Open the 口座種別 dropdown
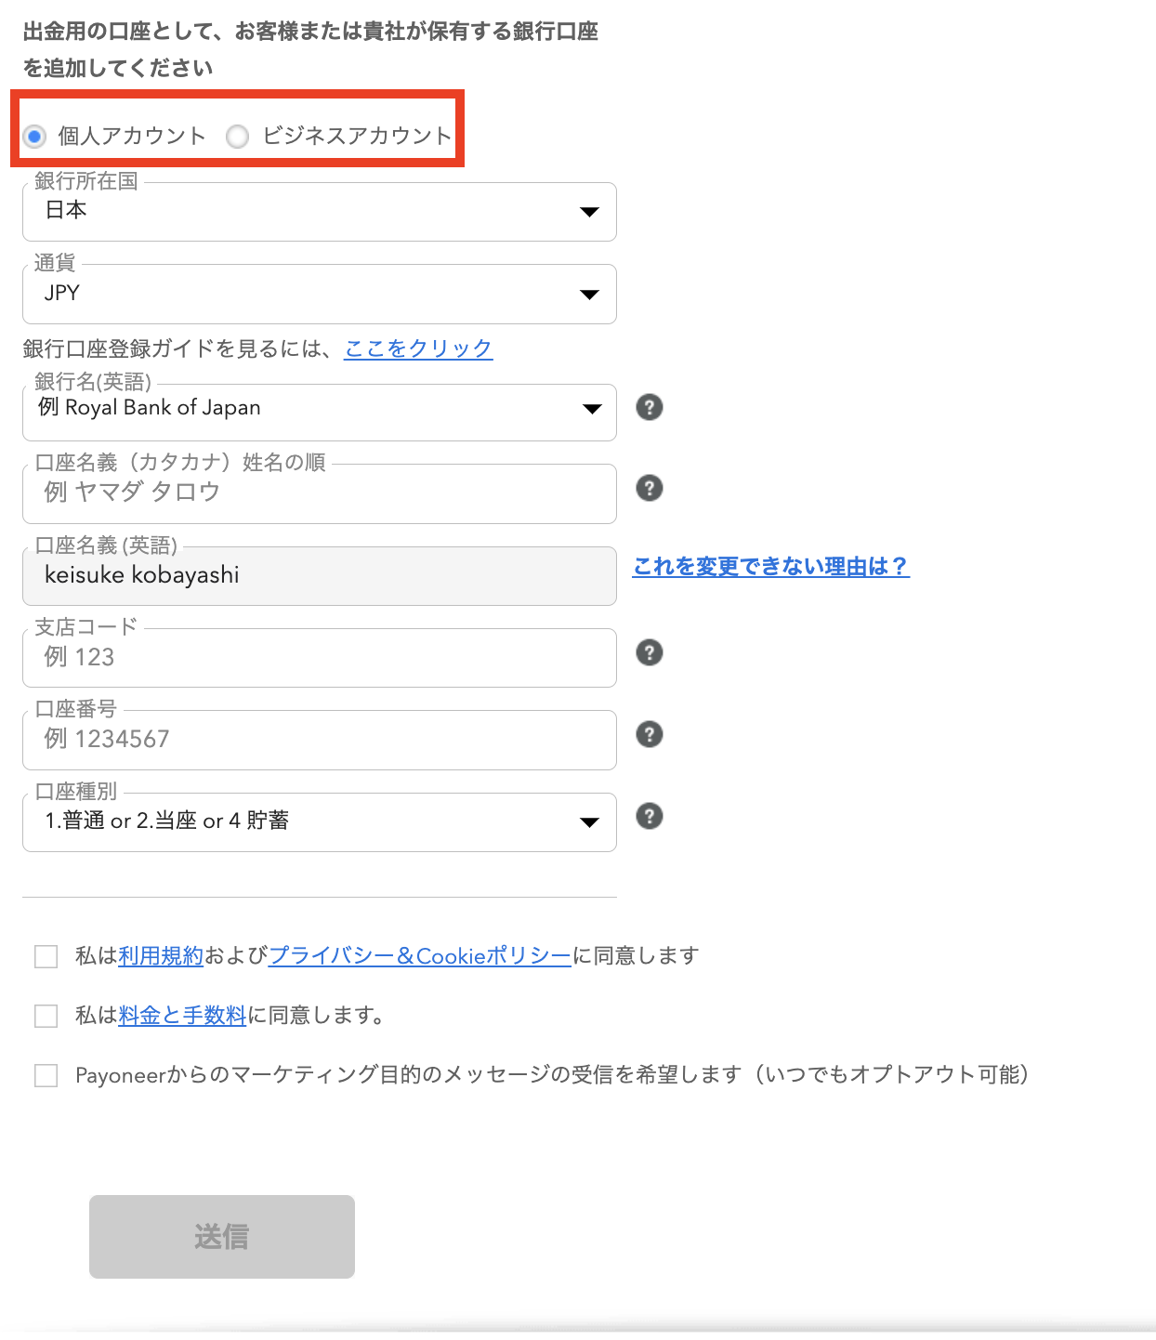The image size is (1156, 1340). pos(320,822)
